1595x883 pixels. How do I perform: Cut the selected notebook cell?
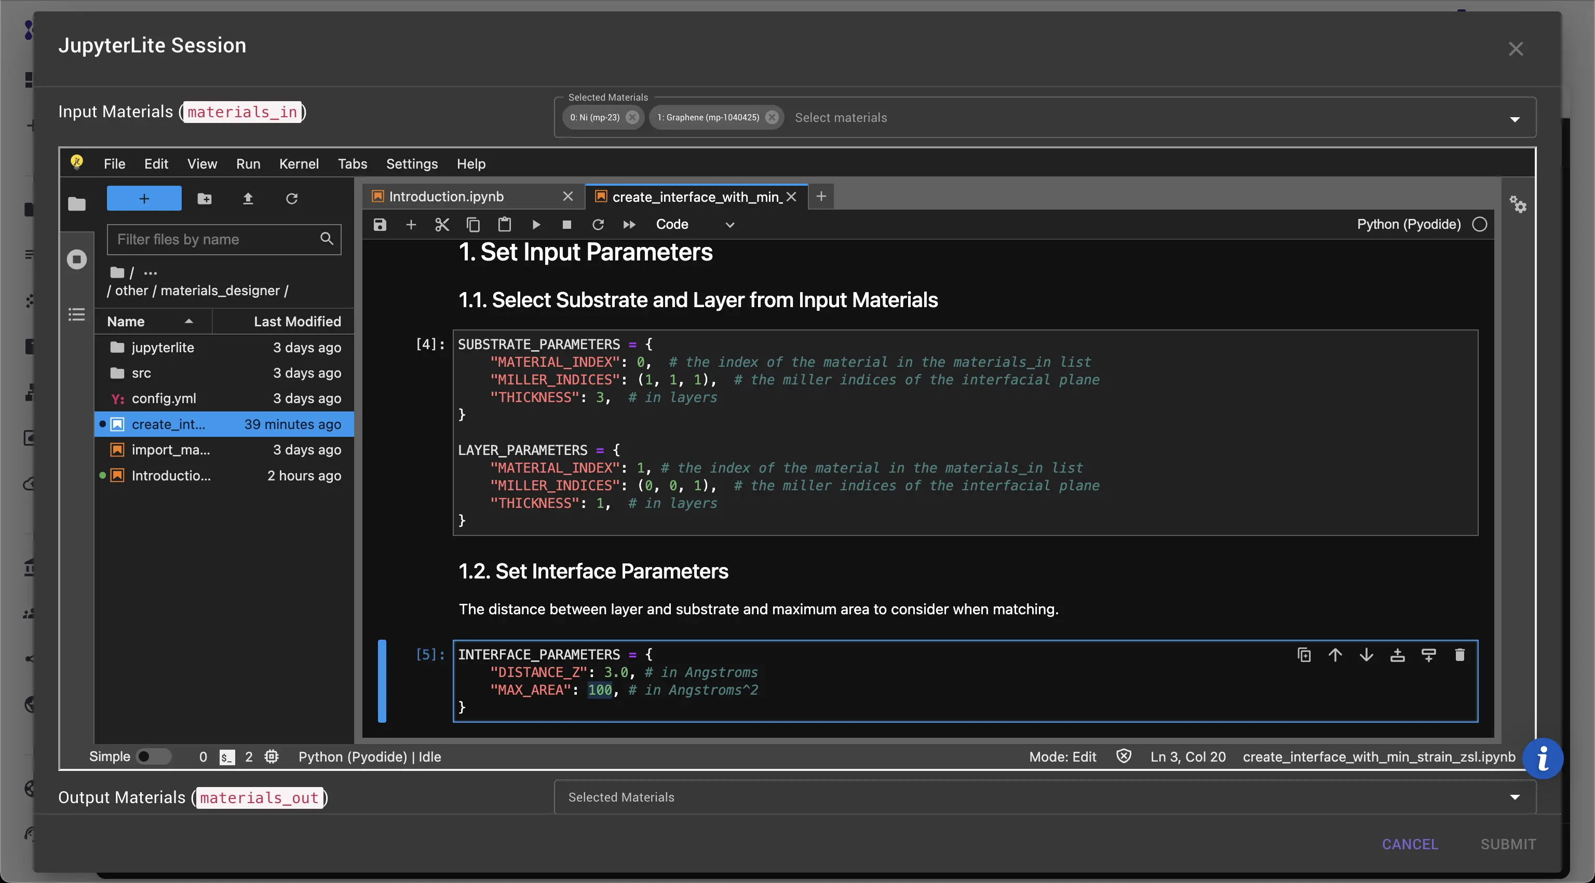[x=442, y=224]
